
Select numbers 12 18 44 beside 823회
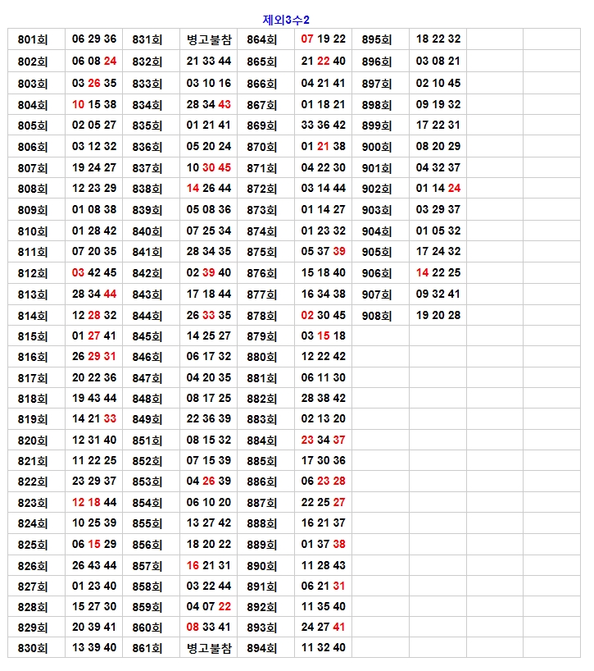click(94, 503)
